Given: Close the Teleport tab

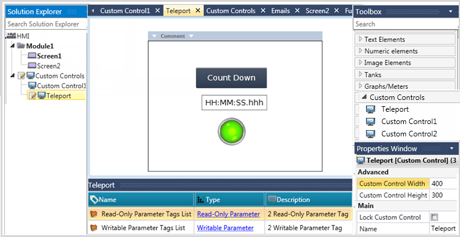Looking at the screenshot, I should pyautogui.click(x=198, y=11).
